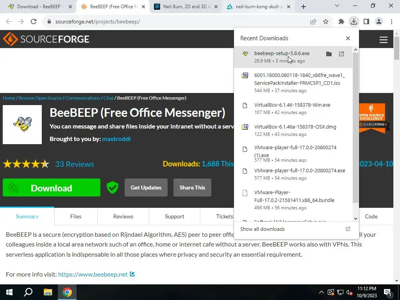Open the Files tab

click(76, 216)
